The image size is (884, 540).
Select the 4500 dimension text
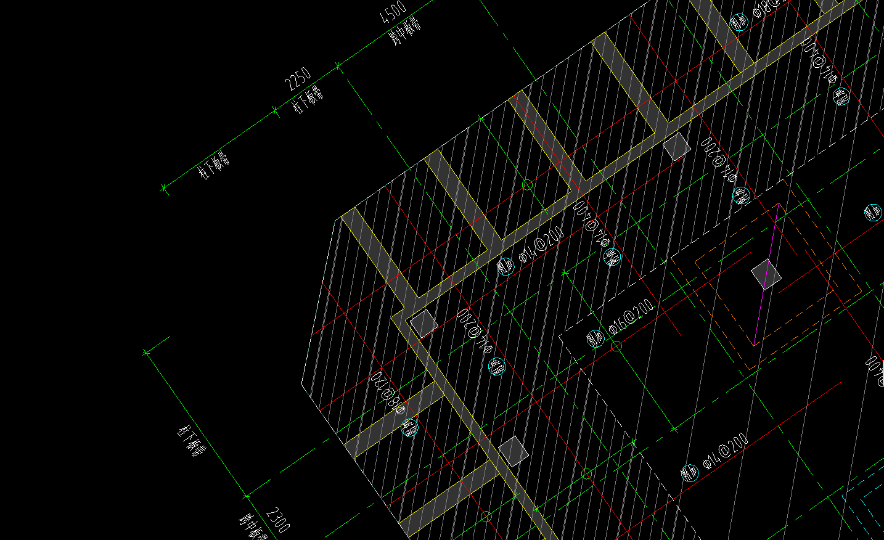point(393,12)
